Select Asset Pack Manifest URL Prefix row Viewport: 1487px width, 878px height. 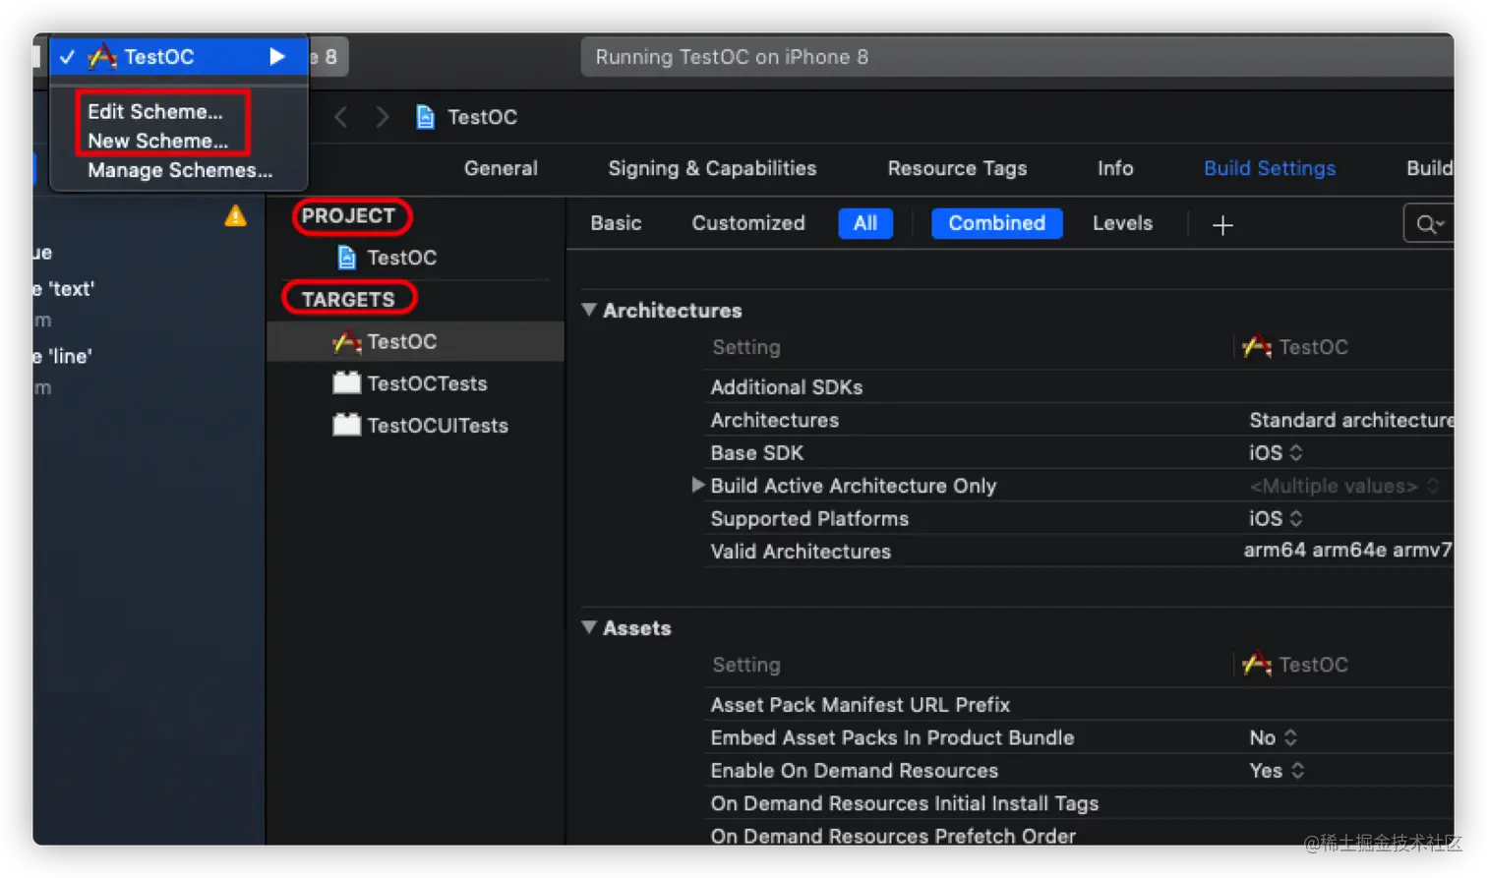(x=1079, y=705)
